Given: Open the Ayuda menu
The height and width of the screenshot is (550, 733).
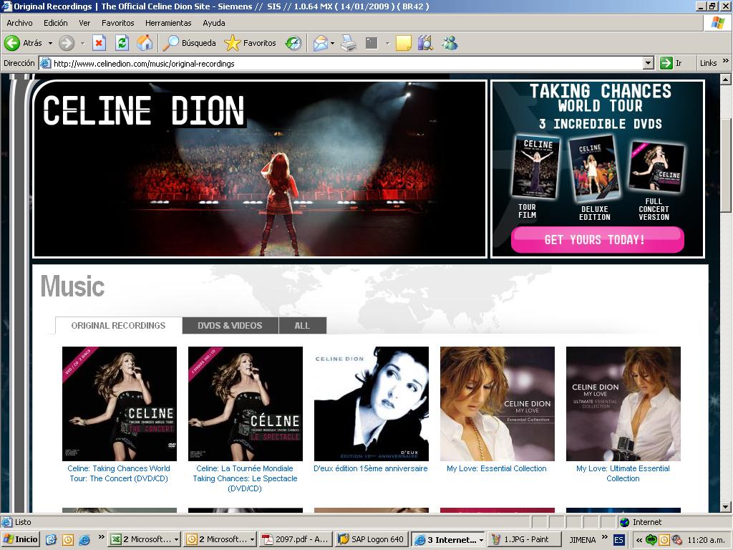Looking at the screenshot, I should pyautogui.click(x=214, y=23).
